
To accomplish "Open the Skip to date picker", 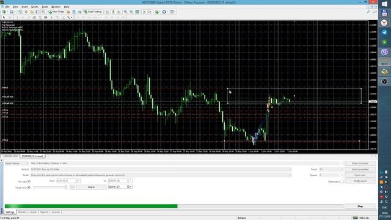I will pyautogui.click(x=120, y=187).
